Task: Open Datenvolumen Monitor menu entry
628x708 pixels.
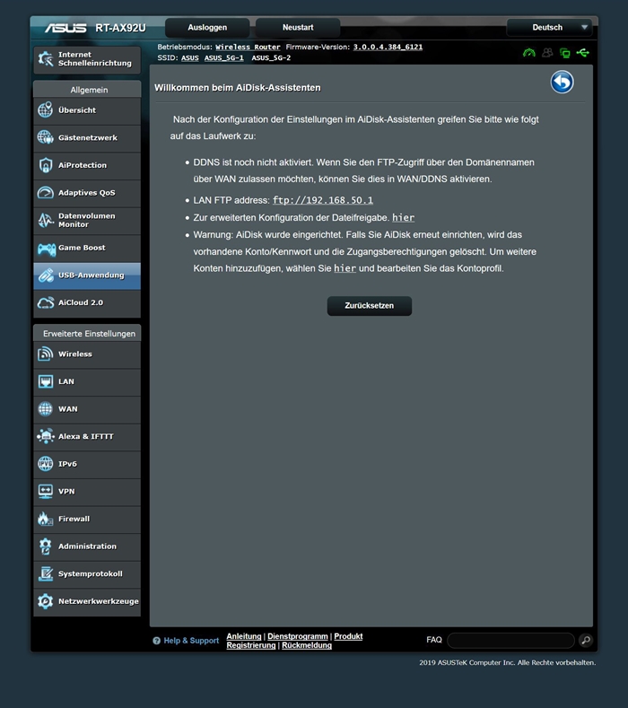Action: click(x=87, y=221)
